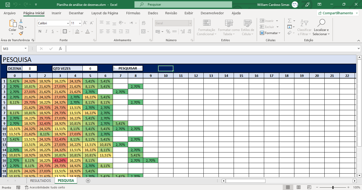
Task: Click the zoom out minus button
Action: 317,187
